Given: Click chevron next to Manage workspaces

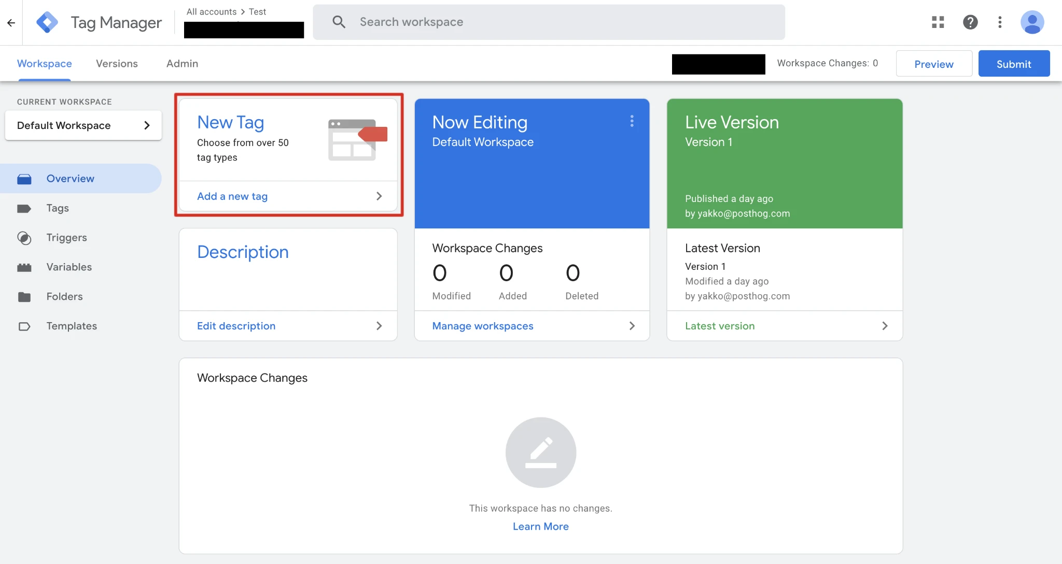Looking at the screenshot, I should pos(632,326).
